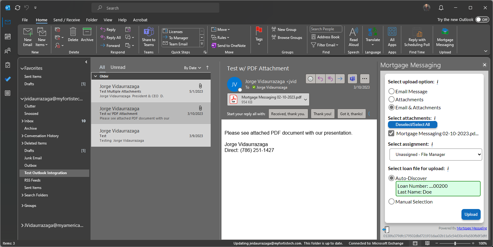493x247 pixels.
Task: Open the Folder ribbon tab
Action: tap(92, 20)
